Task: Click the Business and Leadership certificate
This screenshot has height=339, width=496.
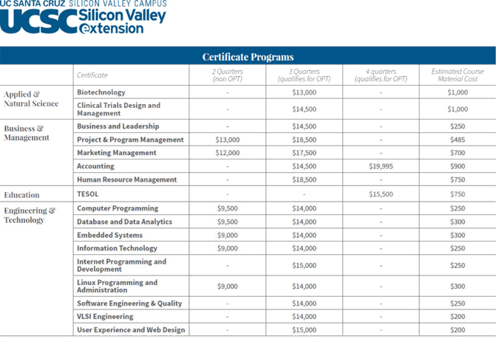Action: [118, 126]
